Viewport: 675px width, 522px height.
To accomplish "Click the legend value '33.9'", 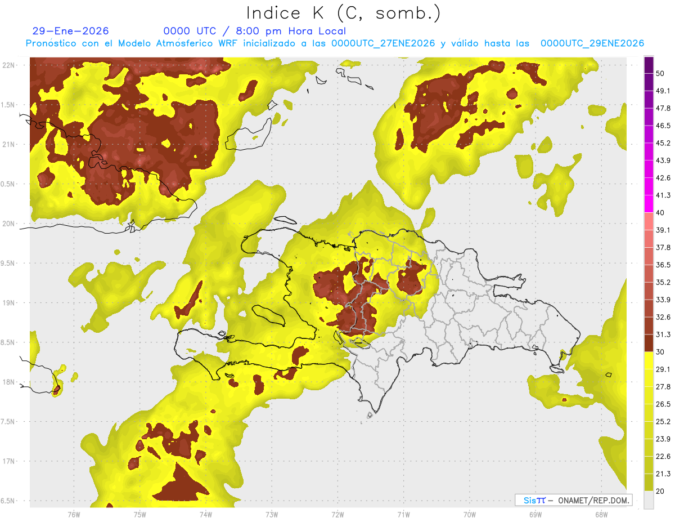I will pos(663,300).
